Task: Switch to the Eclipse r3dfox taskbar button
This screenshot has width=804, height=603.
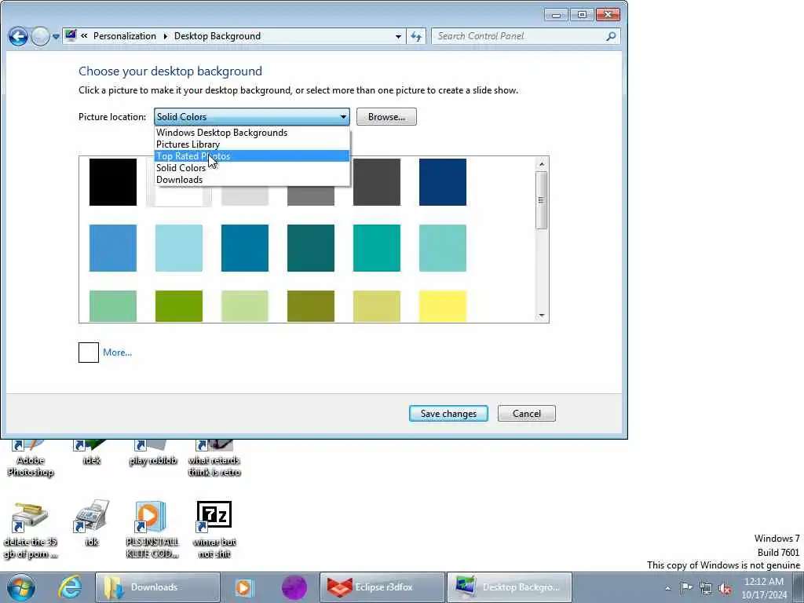Action: (x=382, y=587)
